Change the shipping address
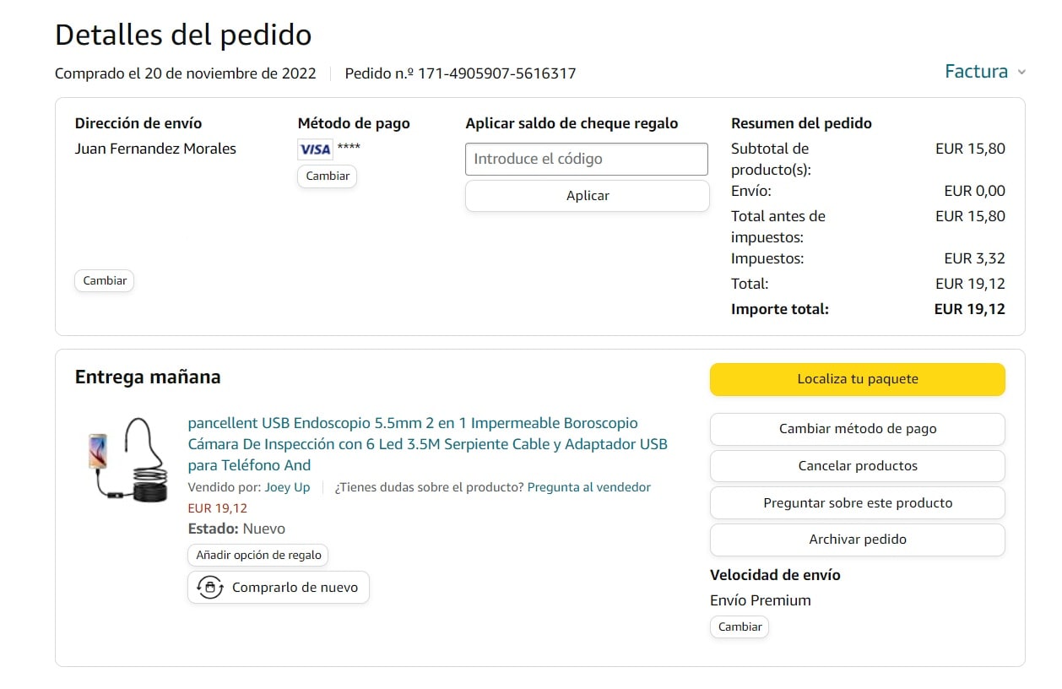 click(x=105, y=280)
